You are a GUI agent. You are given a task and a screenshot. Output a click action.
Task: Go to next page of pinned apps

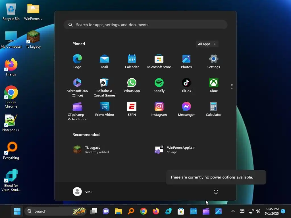232,88
